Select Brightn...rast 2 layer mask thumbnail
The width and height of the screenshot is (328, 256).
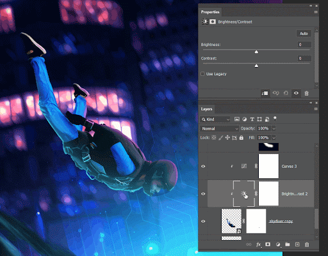[x=268, y=193]
